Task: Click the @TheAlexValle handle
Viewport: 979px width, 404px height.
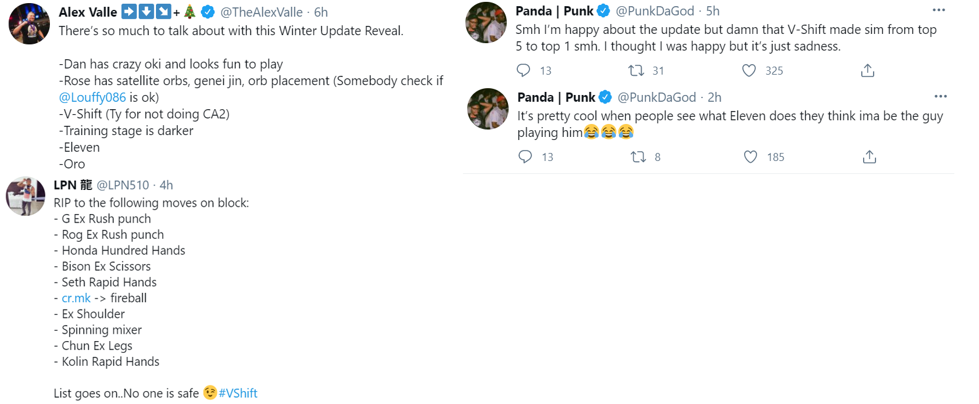Action: pyautogui.click(x=261, y=12)
